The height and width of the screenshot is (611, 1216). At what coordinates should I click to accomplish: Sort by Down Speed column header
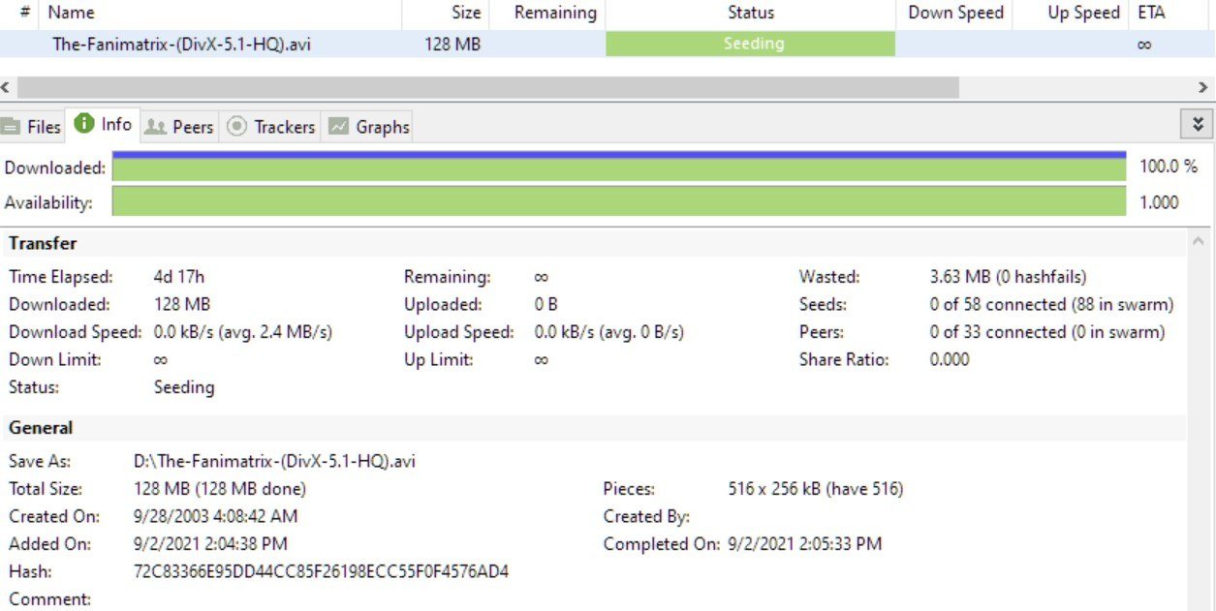[x=954, y=14]
